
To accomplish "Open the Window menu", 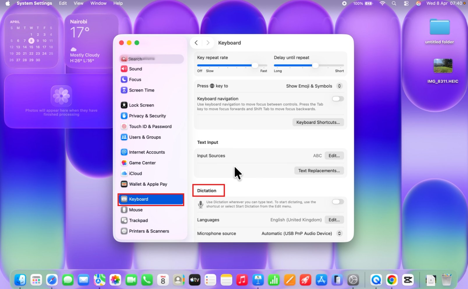I will (98, 3).
